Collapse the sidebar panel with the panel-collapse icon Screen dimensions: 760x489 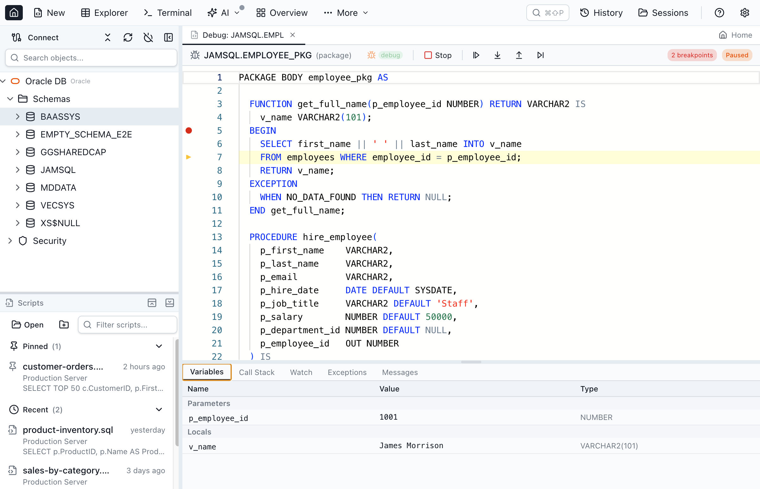tap(168, 37)
